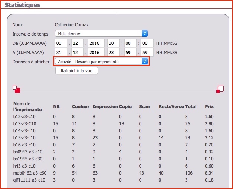Screen dimensions: 233x189
Task: Edit the A seconds field 59
Action: point(147,52)
